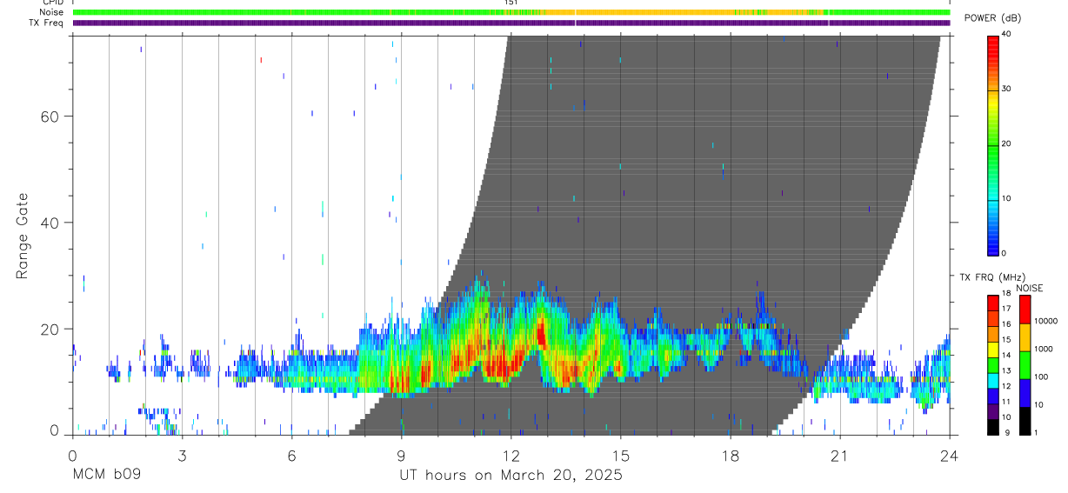1068x493 pixels.
Task: Click the 14 label in TX FRQ legend
Action: (x=1005, y=356)
